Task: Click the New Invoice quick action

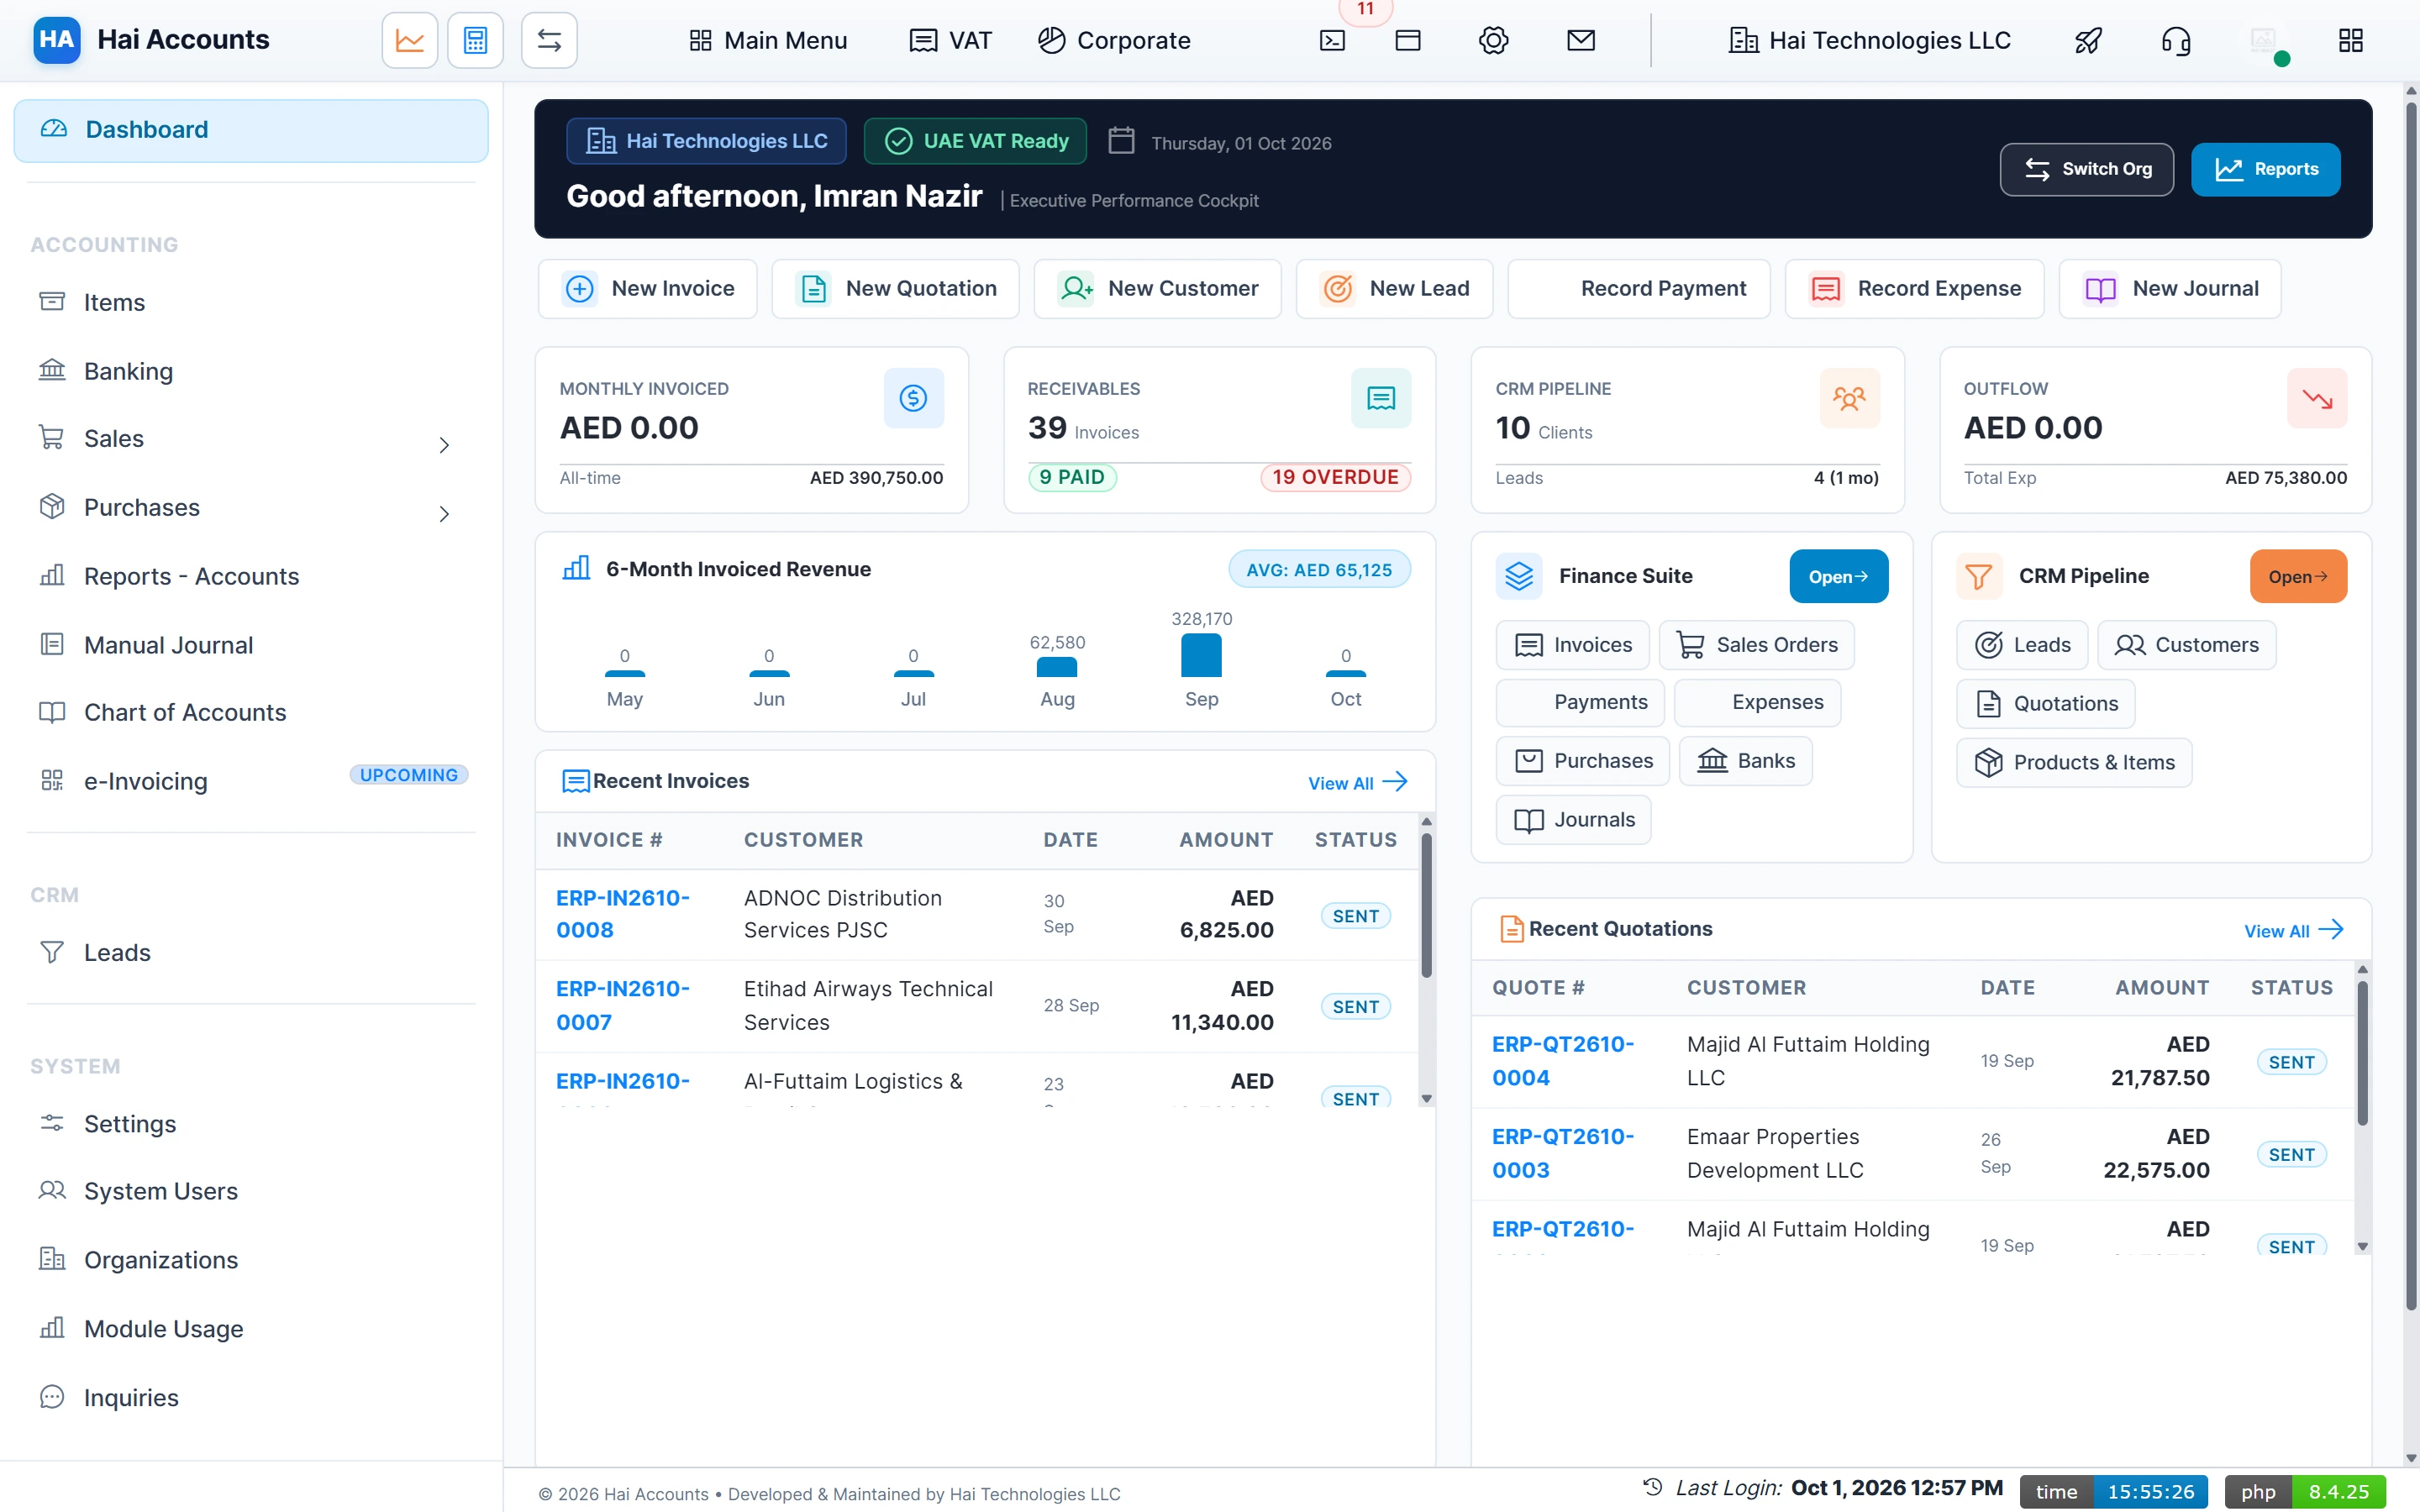Action: tap(647, 289)
